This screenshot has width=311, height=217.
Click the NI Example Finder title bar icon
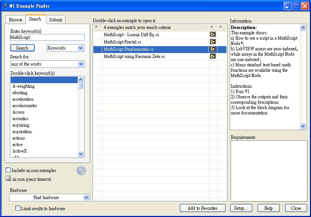tap(5, 6)
